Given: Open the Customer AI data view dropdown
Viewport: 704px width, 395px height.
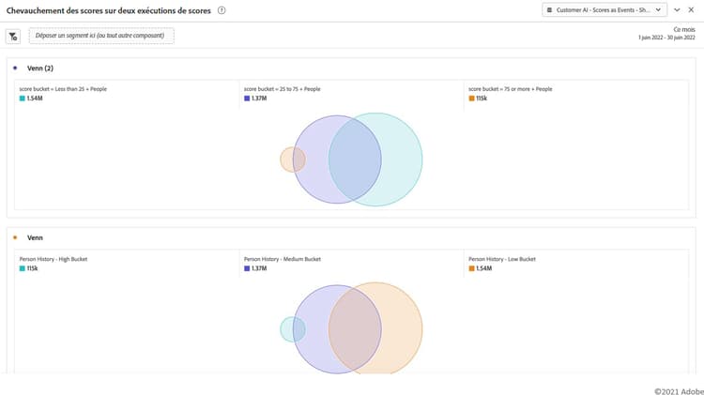Looking at the screenshot, I should (x=605, y=10).
